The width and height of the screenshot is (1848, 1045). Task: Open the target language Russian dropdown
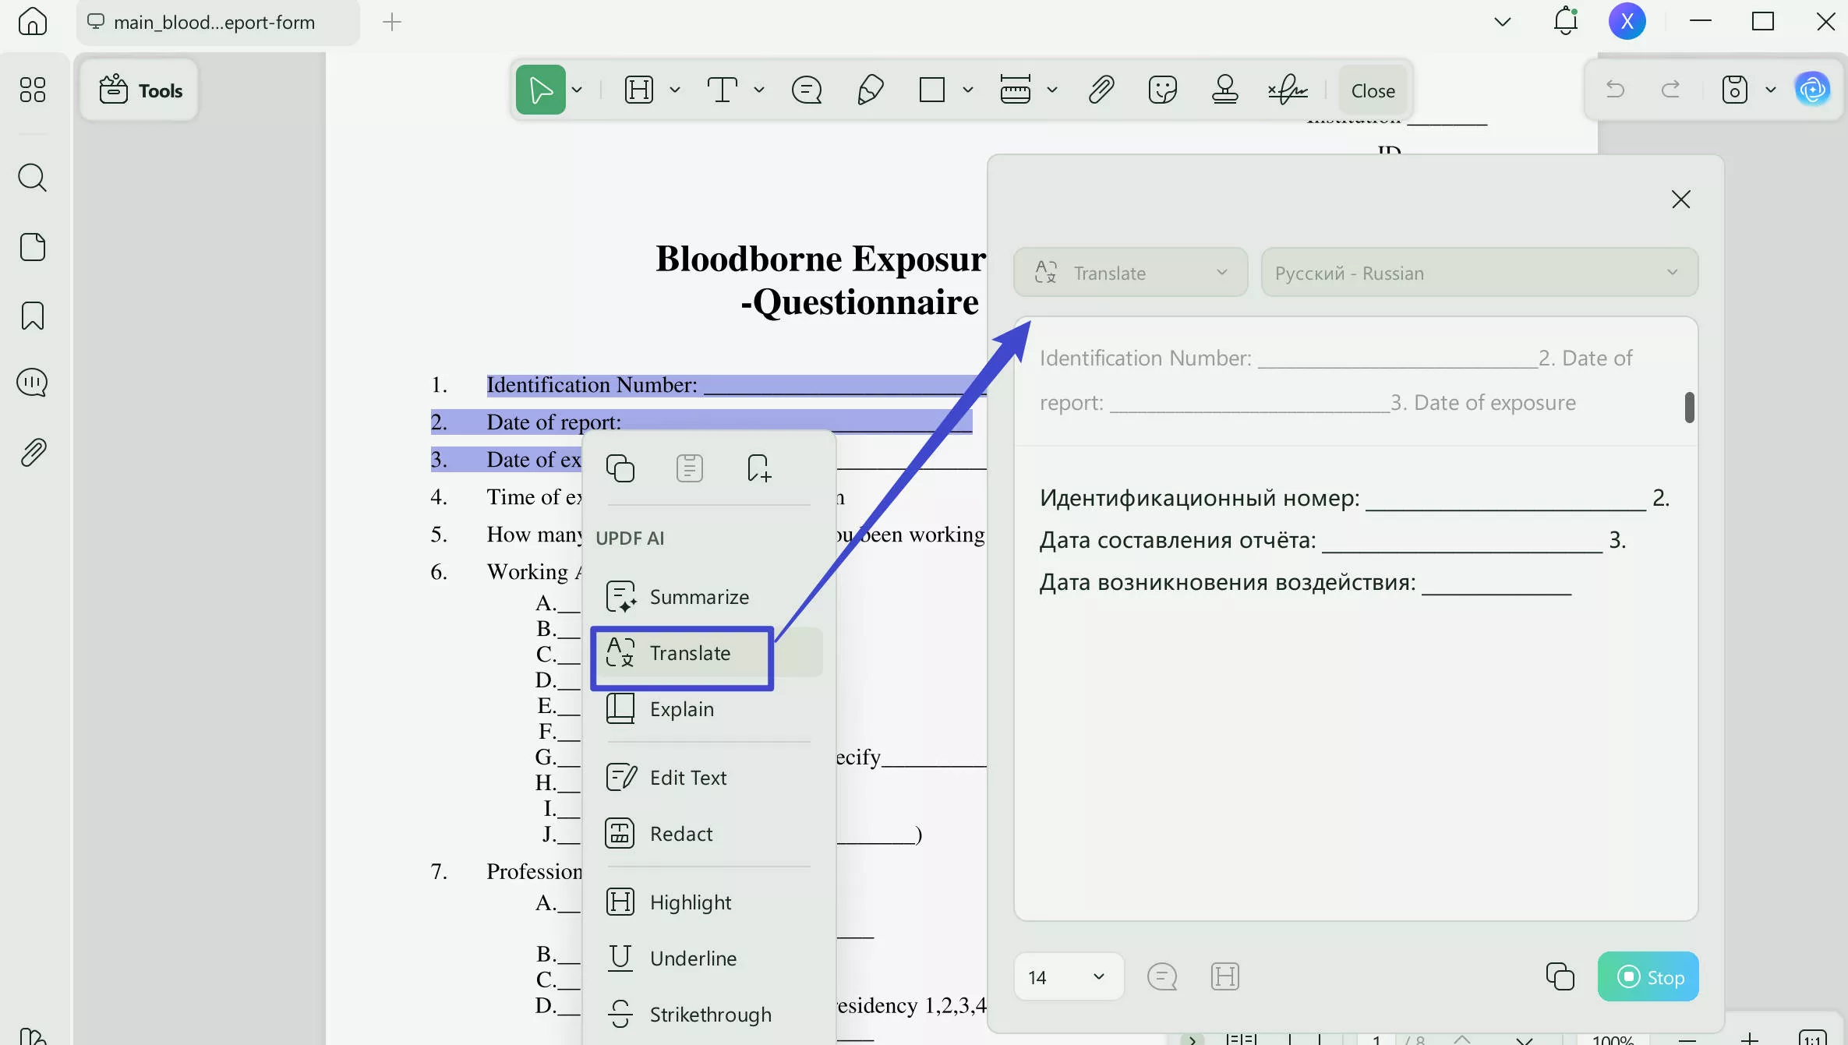(1479, 272)
